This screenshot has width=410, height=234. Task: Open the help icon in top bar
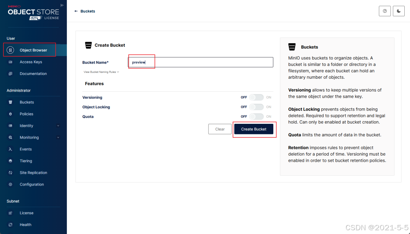point(385,11)
